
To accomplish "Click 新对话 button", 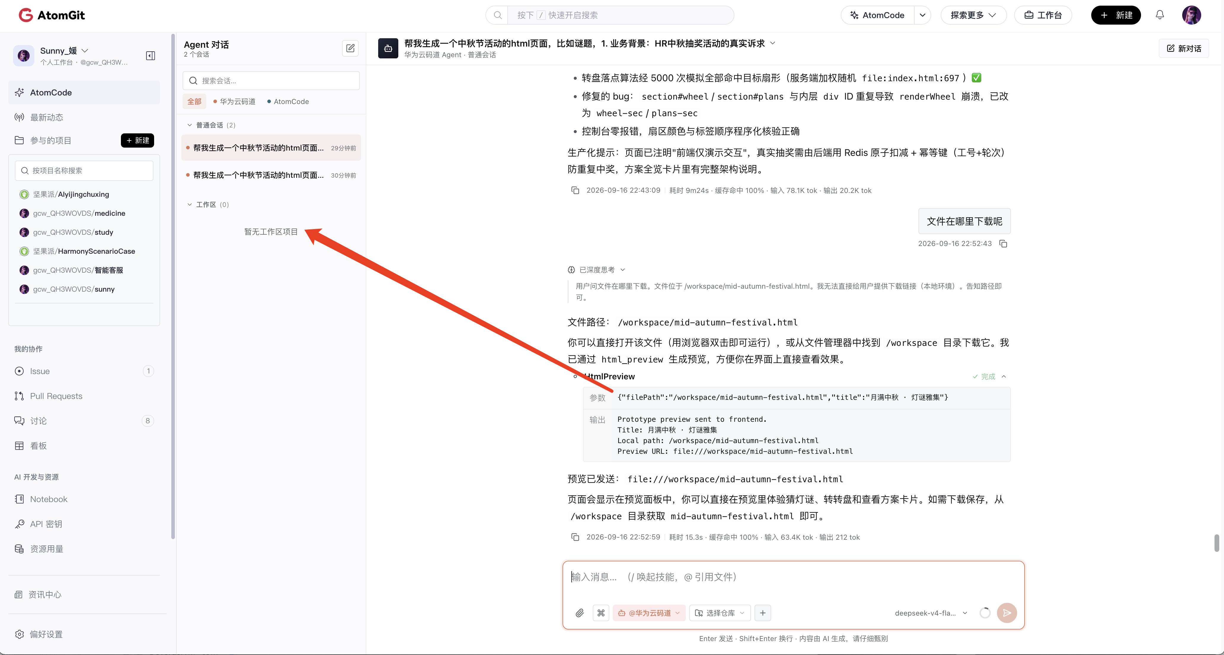I will (1184, 49).
